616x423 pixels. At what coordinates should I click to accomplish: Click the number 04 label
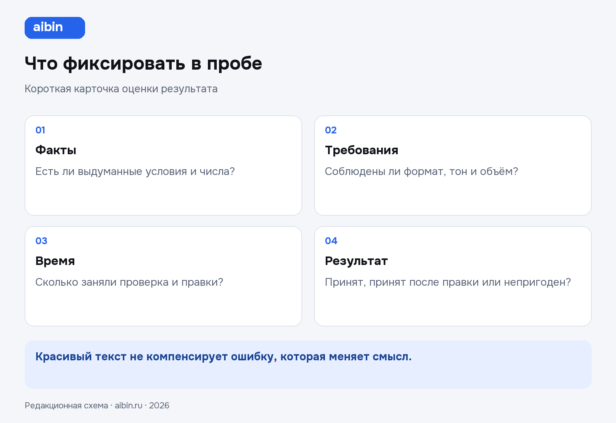click(331, 241)
